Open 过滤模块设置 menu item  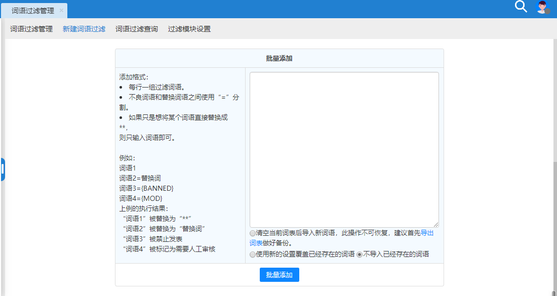[x=189, y=29]
